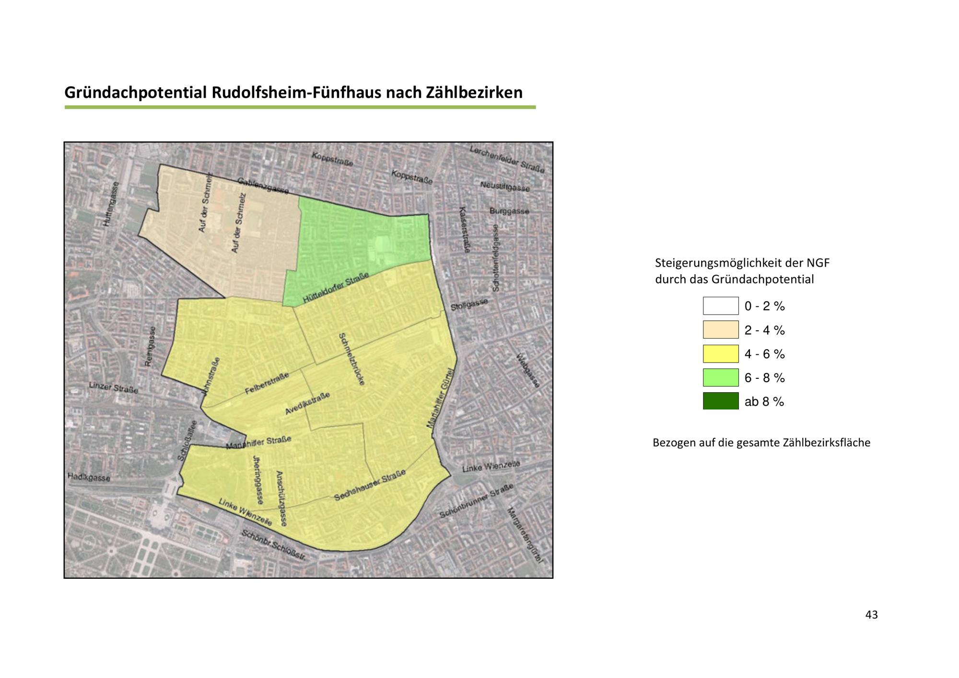Click the 0 - 2 % white legend swatch

720,306
